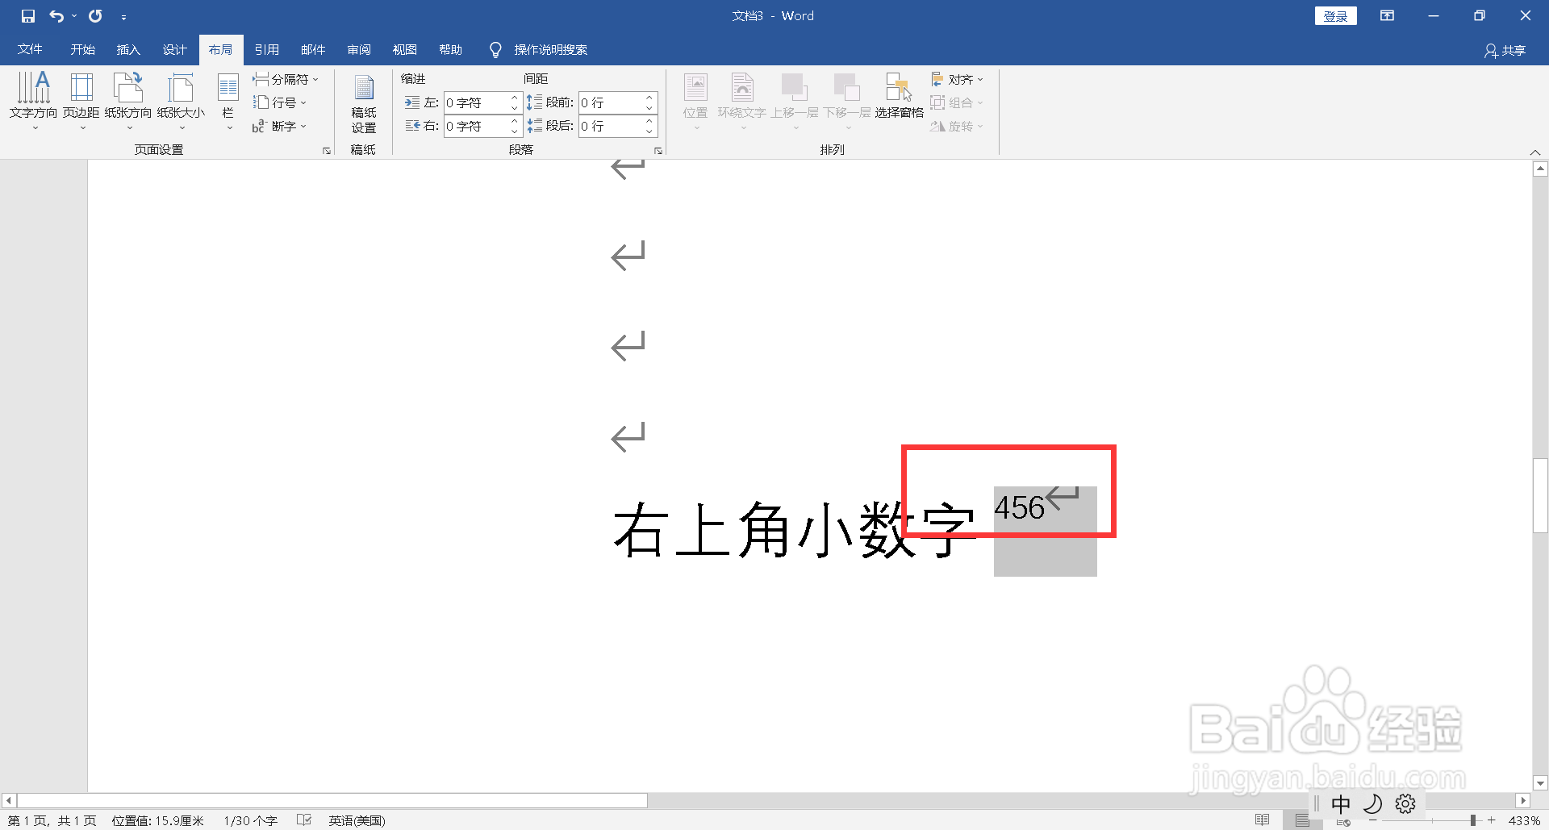Click the zoom slider handle

point(1473,820)
